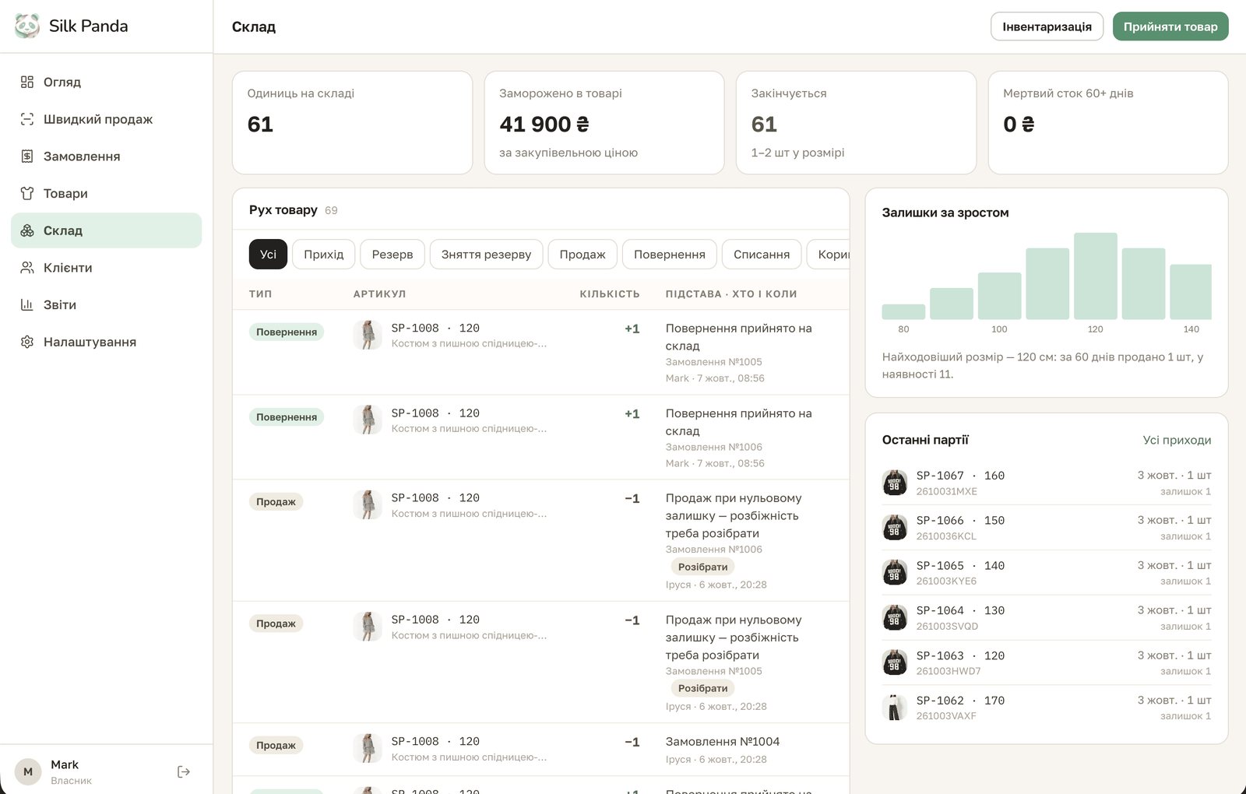This screenshot has width=1246, height=794.
Task: Open Одиниць на складі card
Action: (x=352, y=123)
